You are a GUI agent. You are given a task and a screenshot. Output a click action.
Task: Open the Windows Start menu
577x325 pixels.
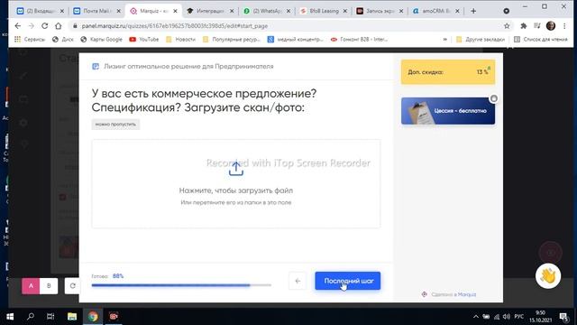coord(10,317)
